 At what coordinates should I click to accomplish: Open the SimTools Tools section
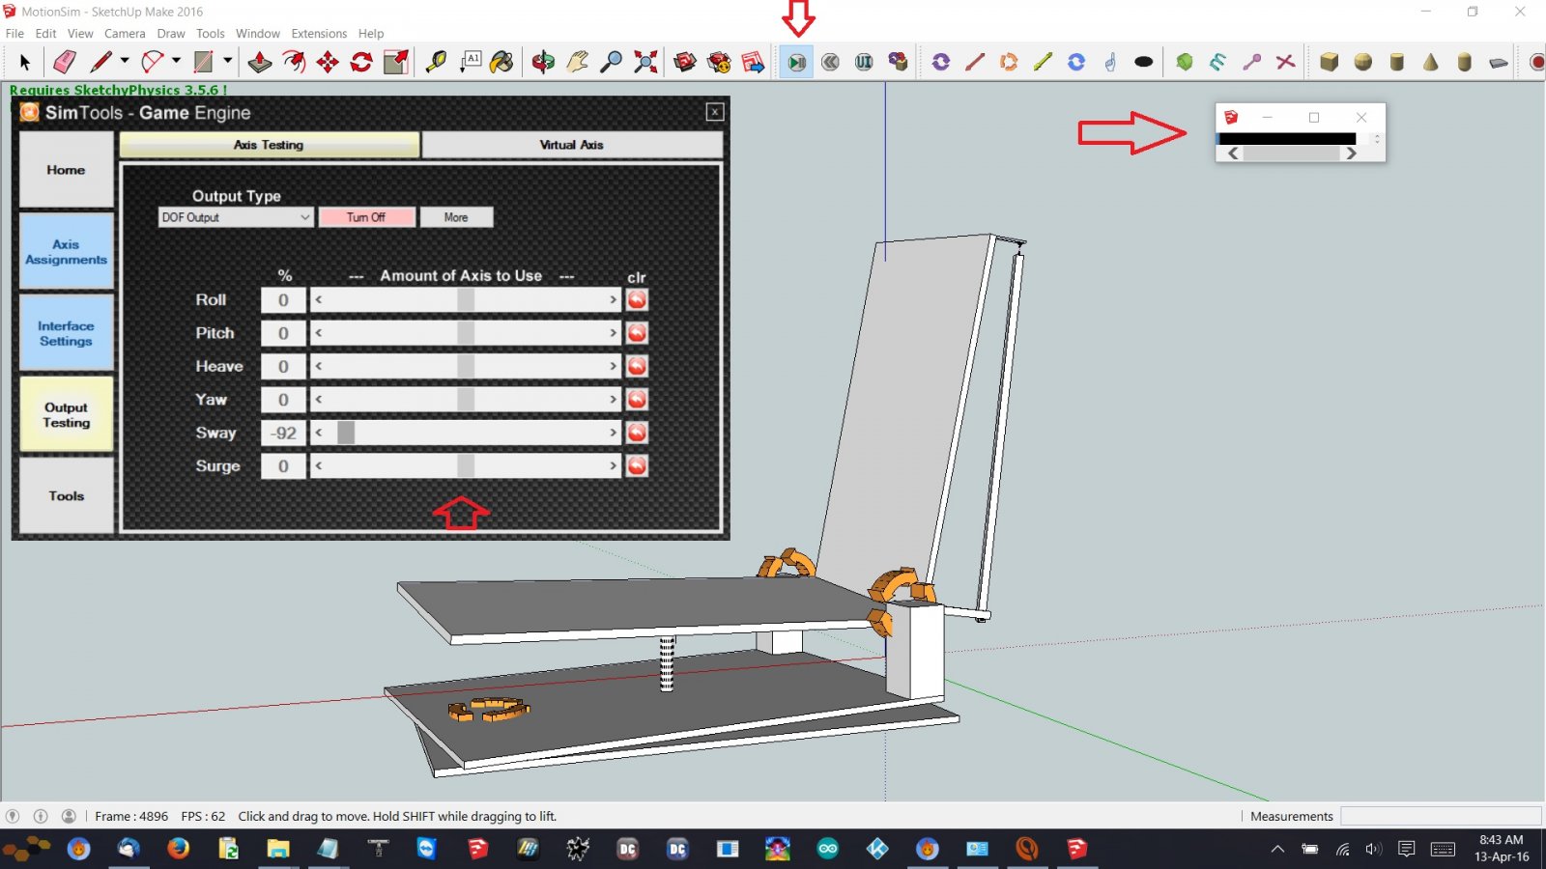66,495
